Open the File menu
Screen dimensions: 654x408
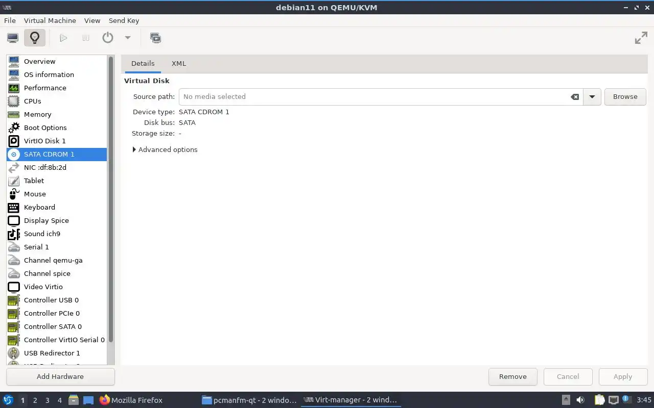point(10,20)
